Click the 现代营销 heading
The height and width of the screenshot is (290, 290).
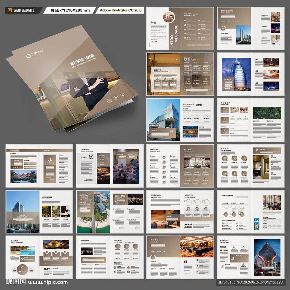(x=85, y=150)
